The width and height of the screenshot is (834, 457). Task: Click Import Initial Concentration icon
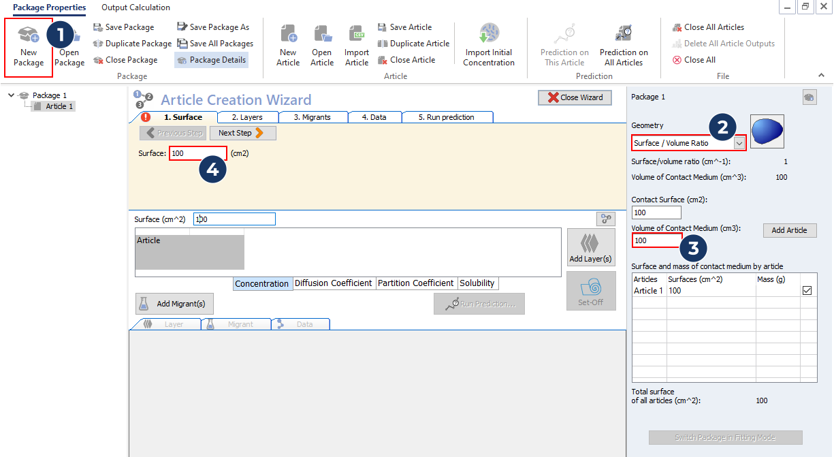click(489, 34)
